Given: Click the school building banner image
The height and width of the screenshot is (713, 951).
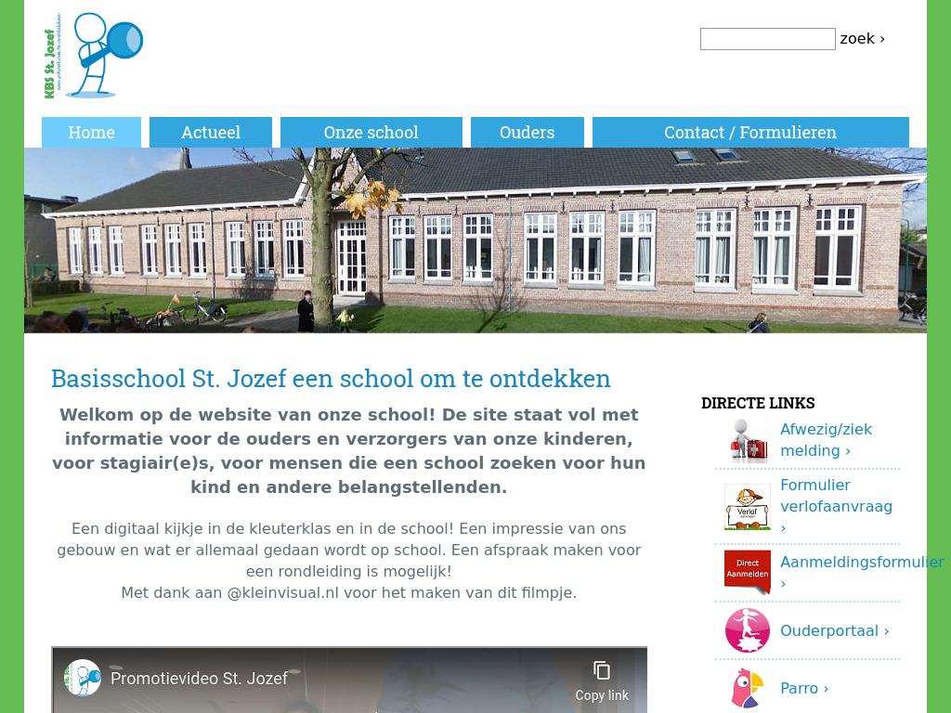Looking at the screenshot, I should tap(475, 240).
